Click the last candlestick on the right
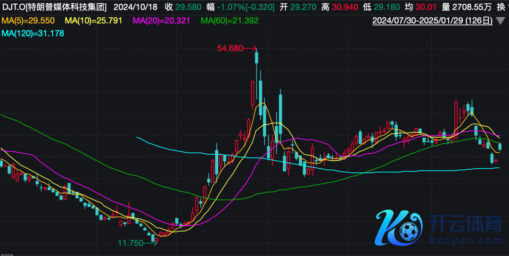 pyautogui.click(x=500, y=147)
